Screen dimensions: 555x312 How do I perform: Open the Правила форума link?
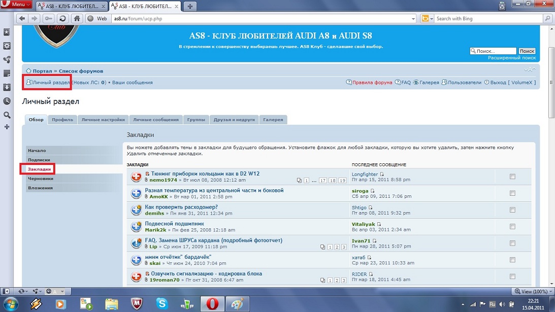[372, 82]
